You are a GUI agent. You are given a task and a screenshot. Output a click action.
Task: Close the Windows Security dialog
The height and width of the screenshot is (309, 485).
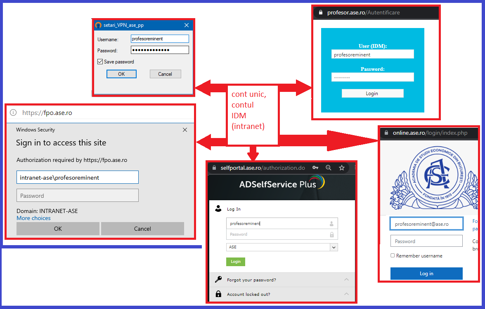tap(185, 130)
